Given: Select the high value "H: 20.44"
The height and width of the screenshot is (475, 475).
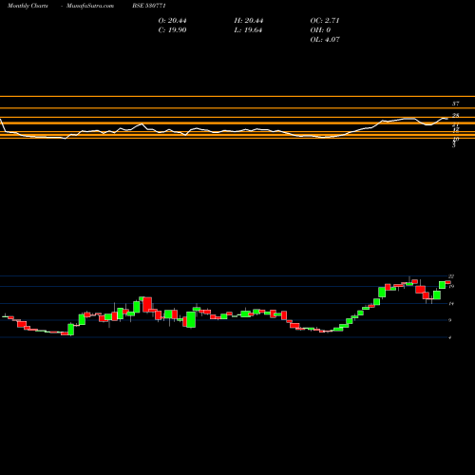Looking at the screenshot, I should click(x=249, y=21).
